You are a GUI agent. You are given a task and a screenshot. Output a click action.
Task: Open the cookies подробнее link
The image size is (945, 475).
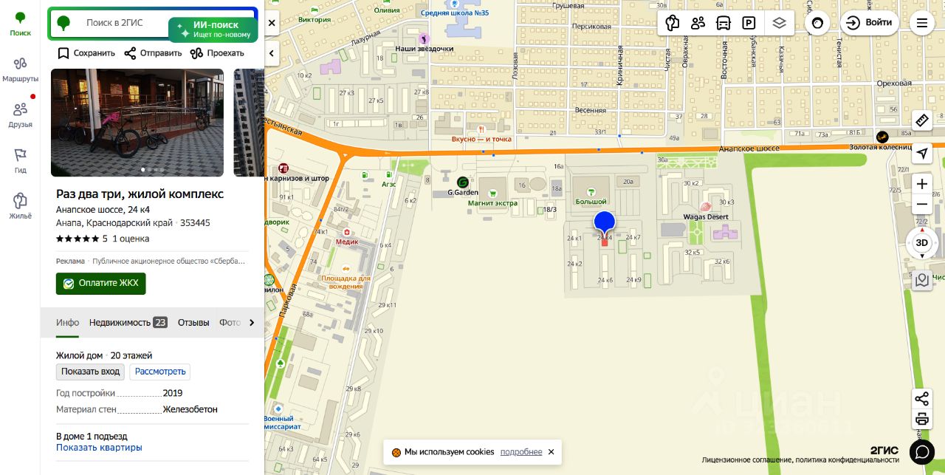[x=521, y=452]
